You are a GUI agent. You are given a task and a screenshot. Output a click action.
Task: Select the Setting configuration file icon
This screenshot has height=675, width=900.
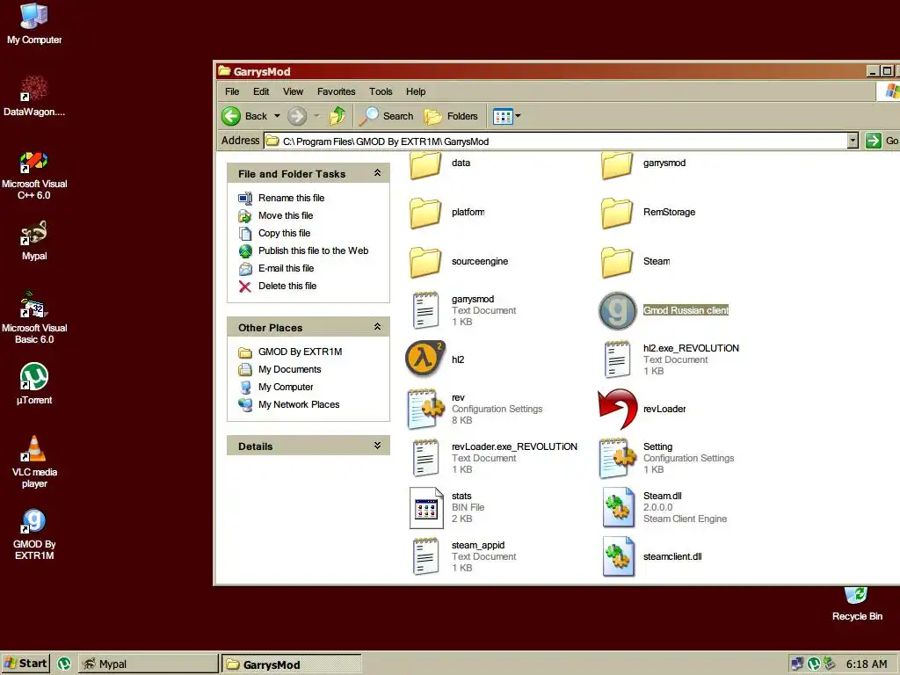point(618,458)
